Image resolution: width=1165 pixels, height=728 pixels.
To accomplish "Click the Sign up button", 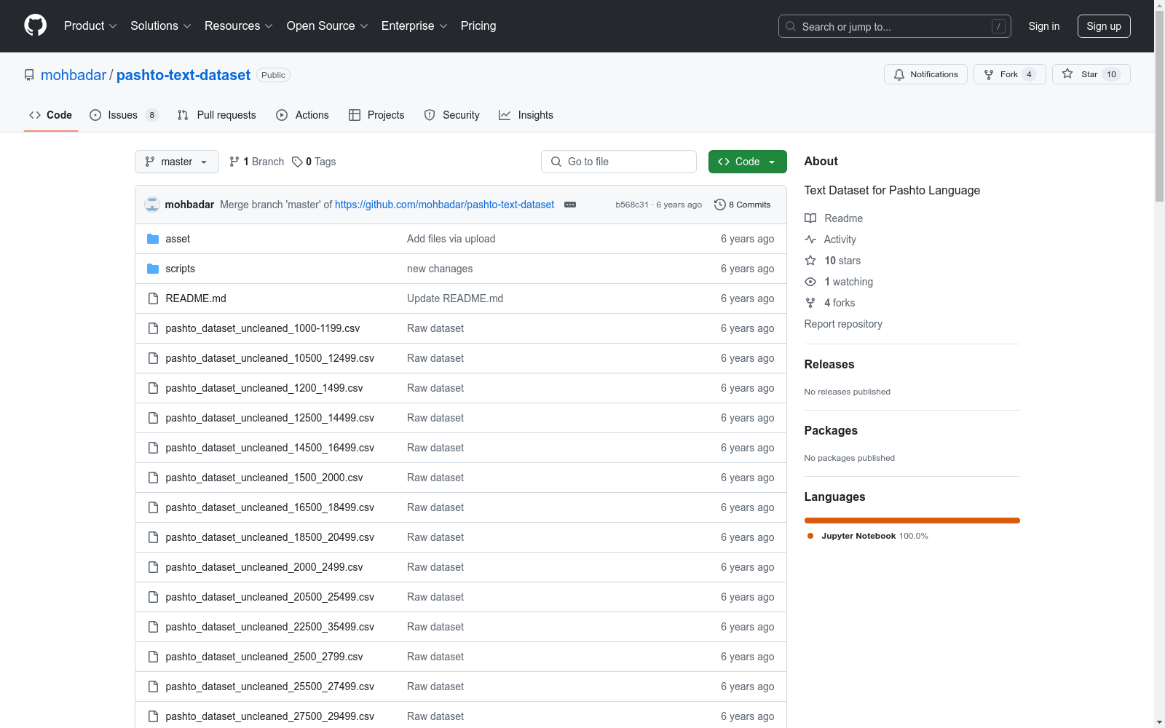I will [1104, 26].
